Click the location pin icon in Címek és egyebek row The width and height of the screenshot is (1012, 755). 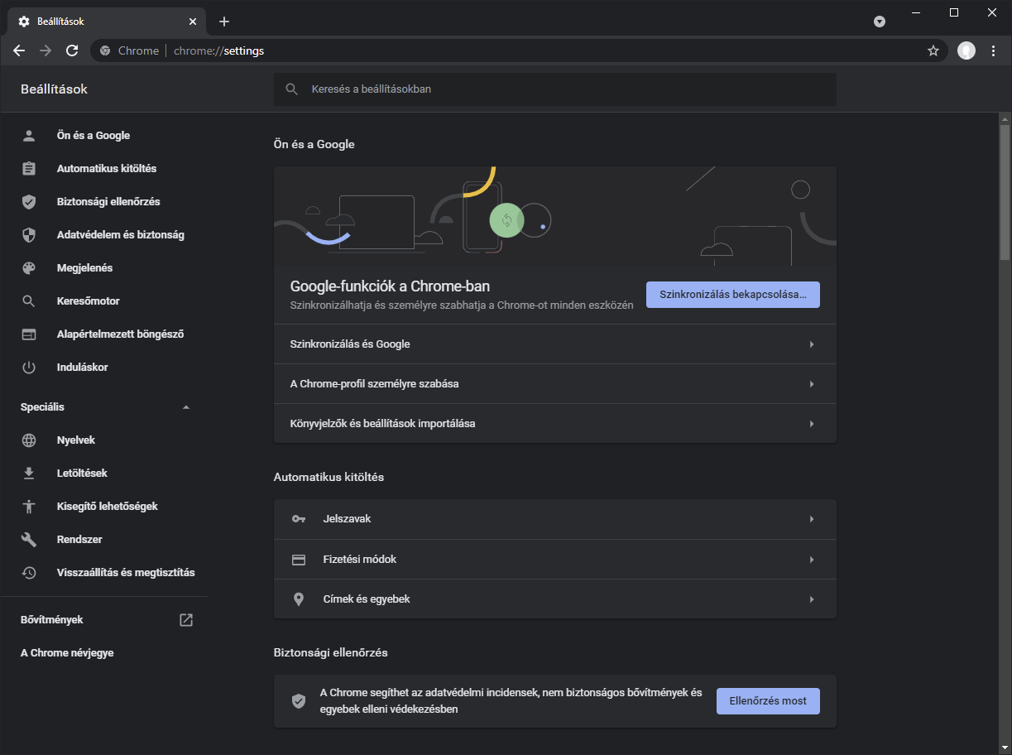tap(299, 599)
